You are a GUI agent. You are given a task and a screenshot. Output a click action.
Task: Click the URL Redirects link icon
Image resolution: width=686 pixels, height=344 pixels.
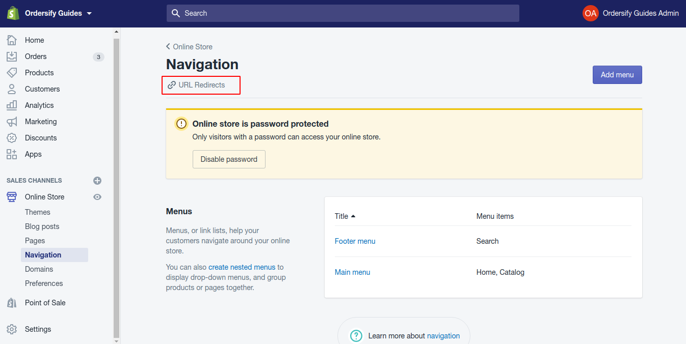pos(172,85)
